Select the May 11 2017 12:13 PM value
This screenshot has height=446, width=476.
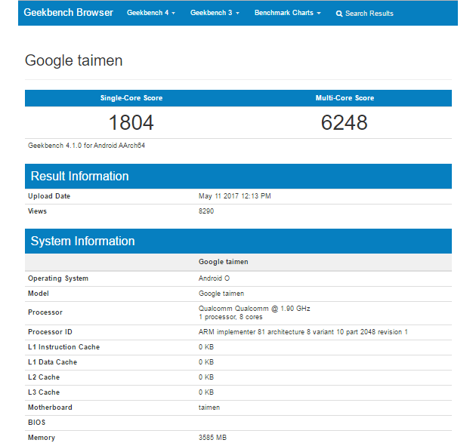[x=235, y=196]
